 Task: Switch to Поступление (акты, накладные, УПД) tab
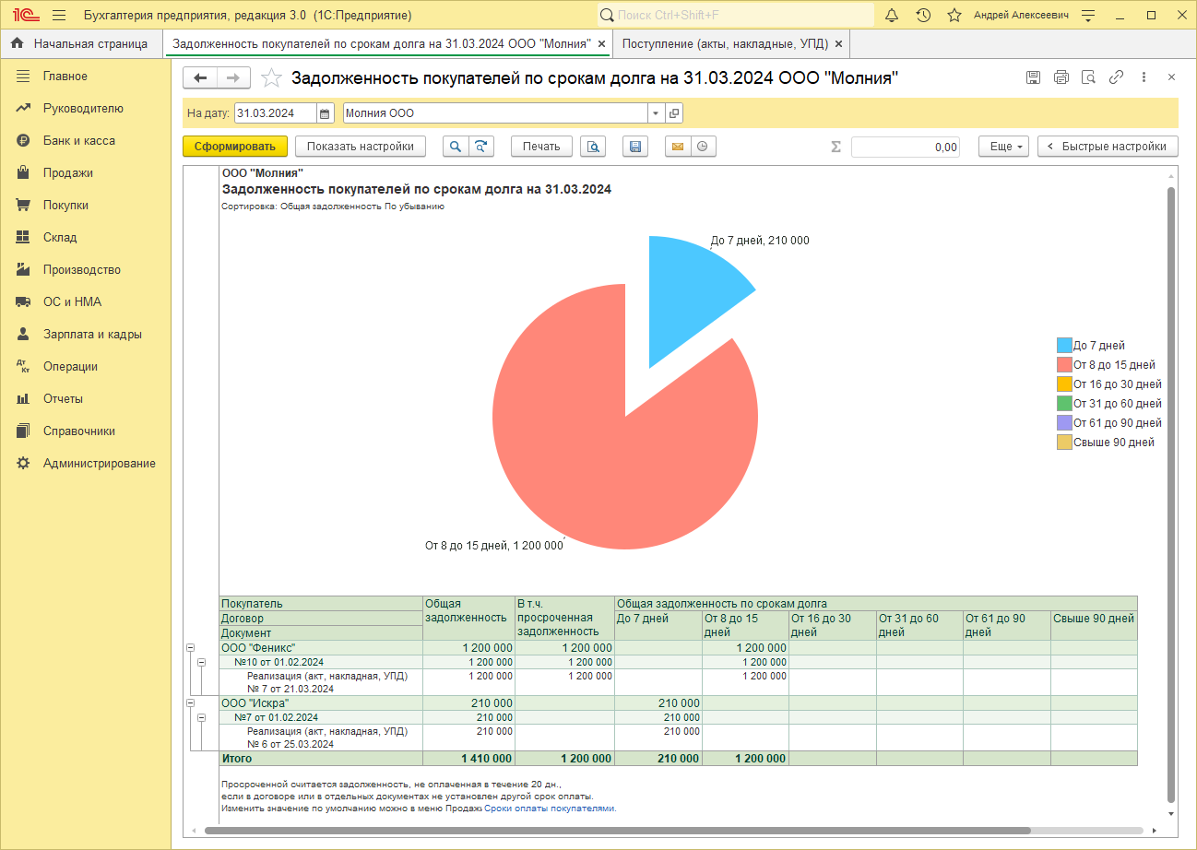click(724, 43)
